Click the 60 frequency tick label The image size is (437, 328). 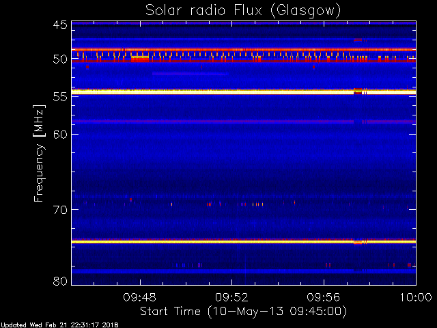click(x=60, y=134)
